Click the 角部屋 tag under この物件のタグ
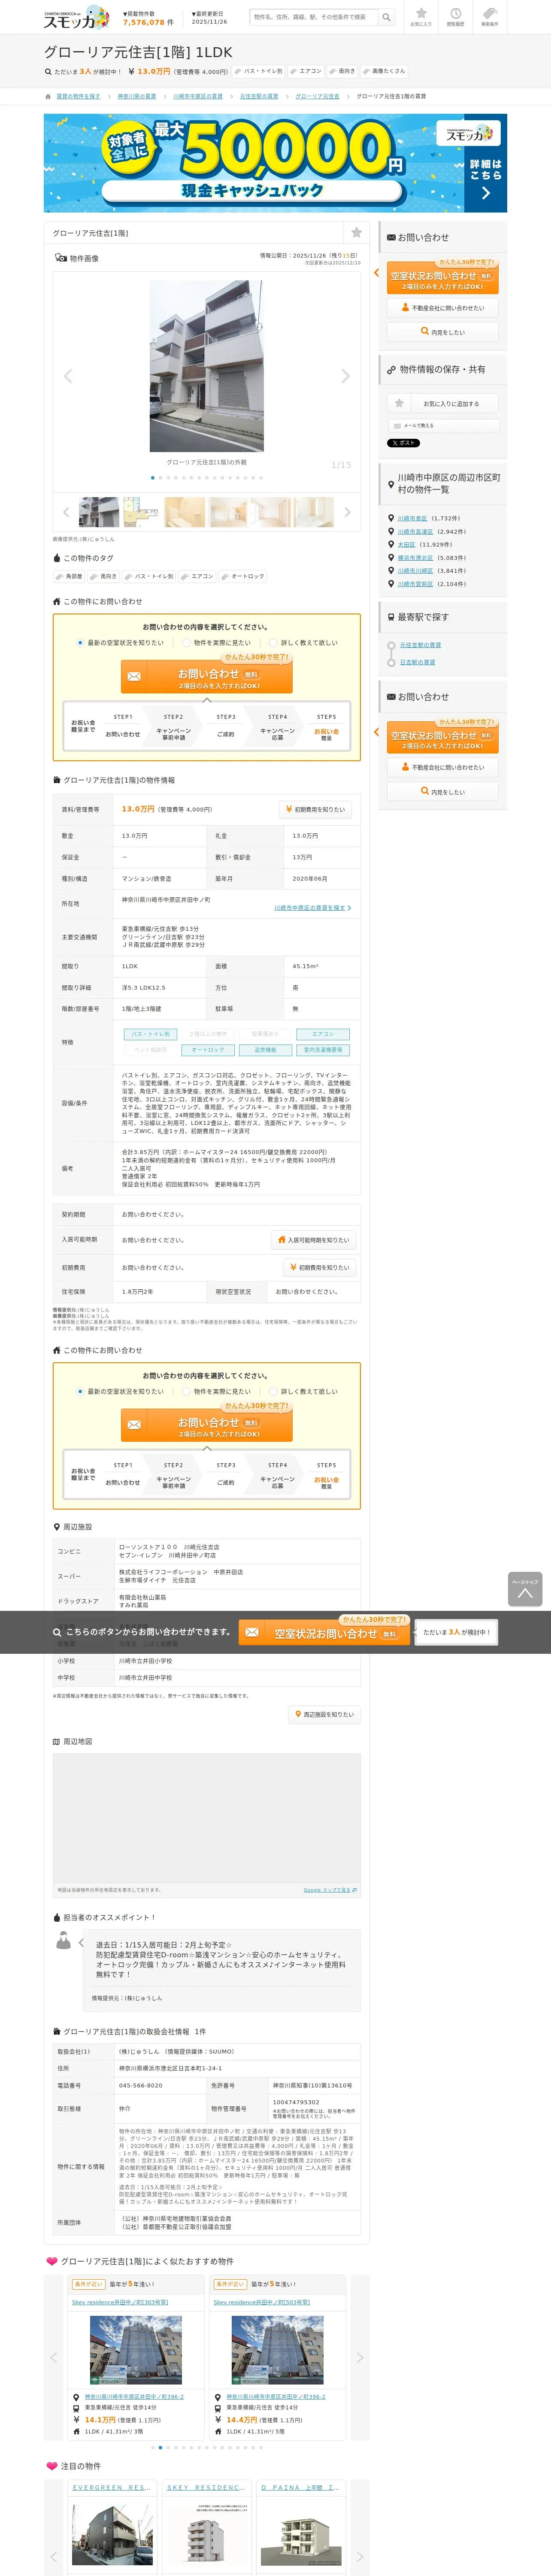The height and width of the screenshot is (2576, 551). (70, 576)
